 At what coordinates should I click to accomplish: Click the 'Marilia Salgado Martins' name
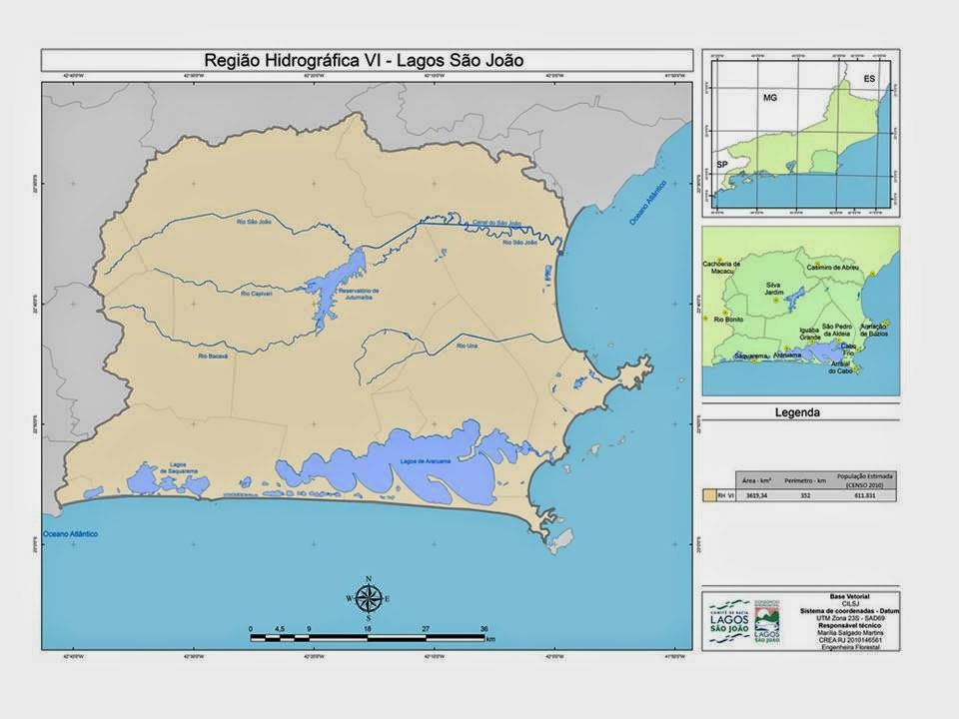[849, 633]
